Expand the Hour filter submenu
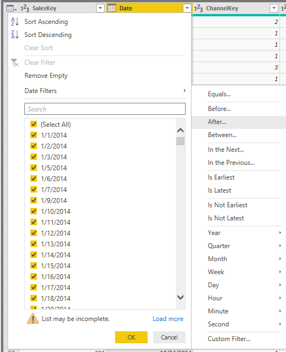The image size is (286, 352). [280, 298]
